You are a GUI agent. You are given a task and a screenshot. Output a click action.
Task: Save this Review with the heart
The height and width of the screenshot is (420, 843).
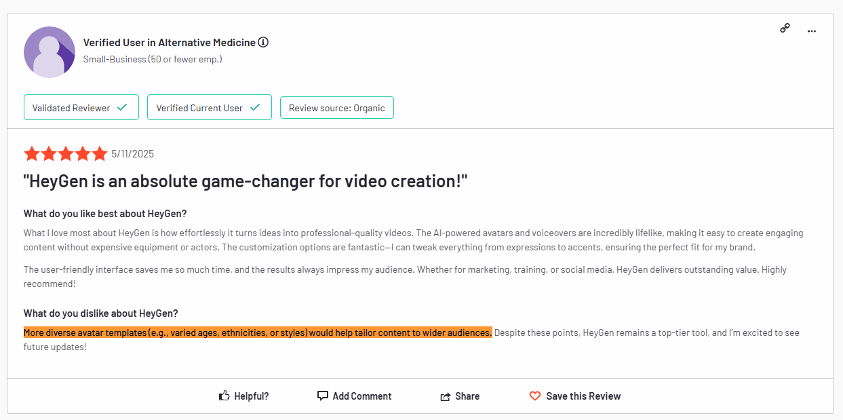click(x=574, y=396)
